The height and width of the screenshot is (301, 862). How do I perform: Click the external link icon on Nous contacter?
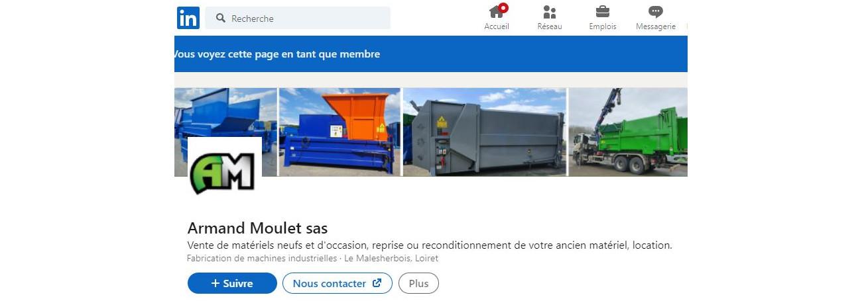tap(377, 283)
